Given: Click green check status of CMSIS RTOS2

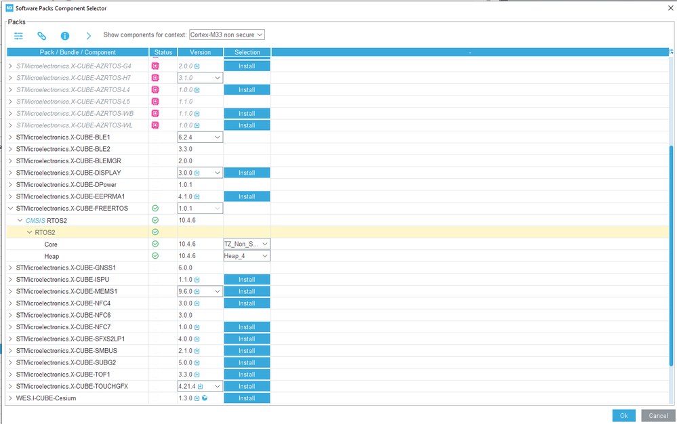Looking at the screenshot, I should point(155,220).
